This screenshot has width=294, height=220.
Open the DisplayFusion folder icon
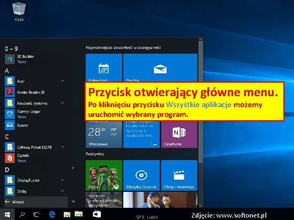(x=10, y=180)
